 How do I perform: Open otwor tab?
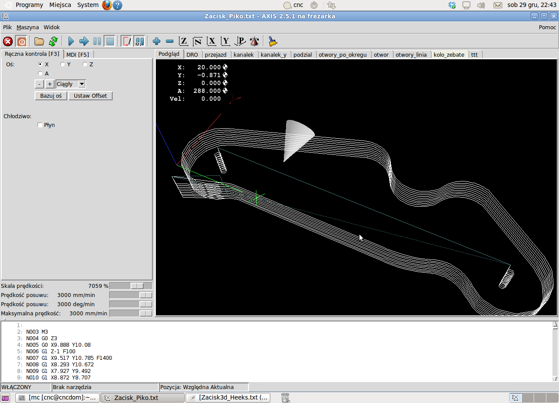pyautogui.click(x=381, y=55)
